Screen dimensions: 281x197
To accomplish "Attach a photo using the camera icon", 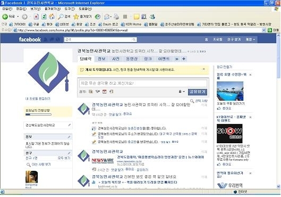I will click(x=91, y=92).
